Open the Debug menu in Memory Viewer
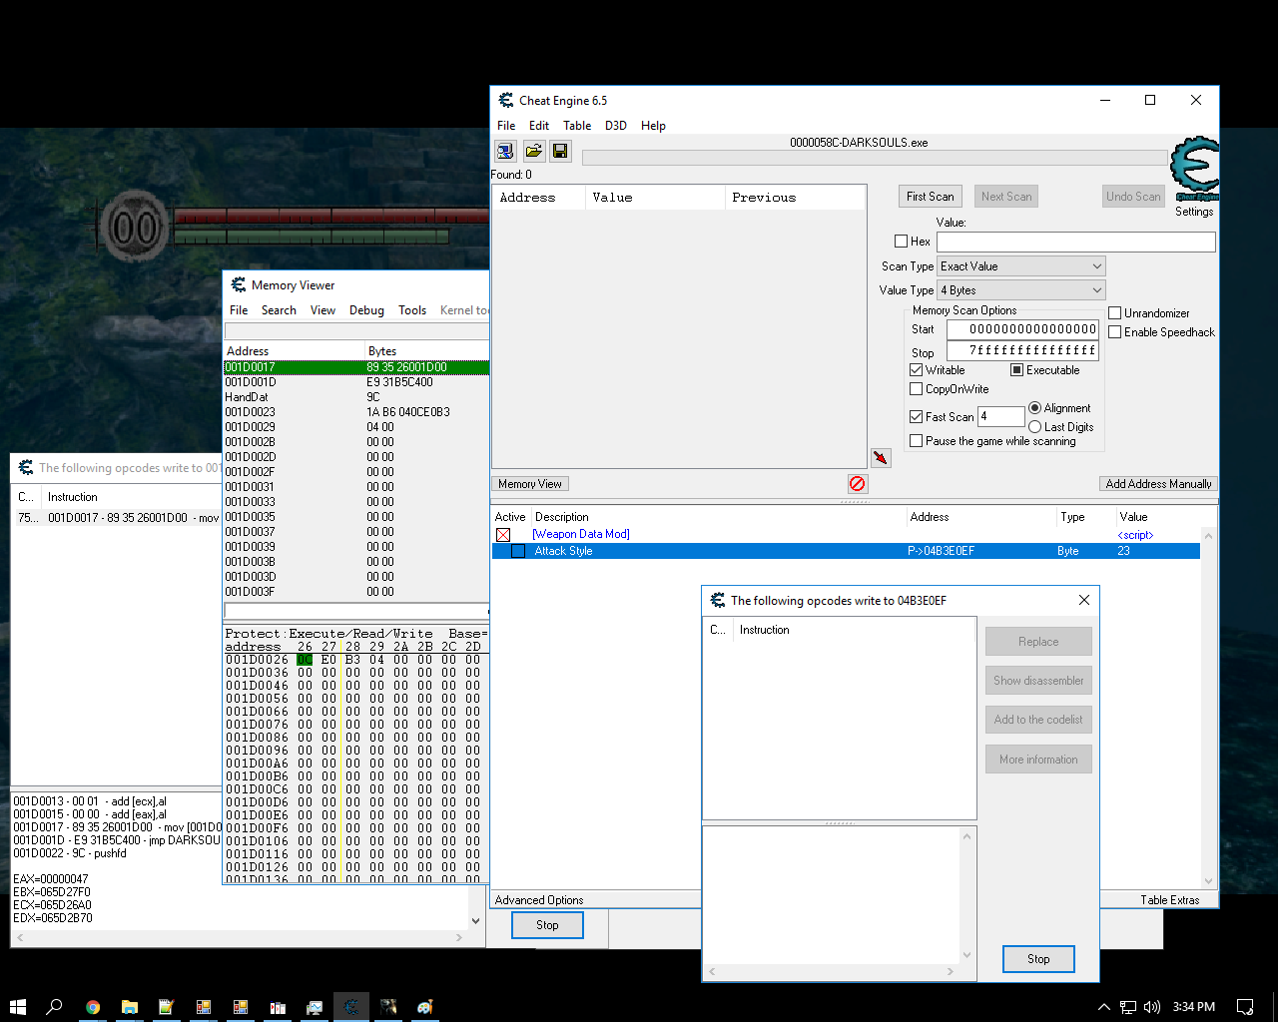This screenshot has height=1022, width=1278. point(366,310)
